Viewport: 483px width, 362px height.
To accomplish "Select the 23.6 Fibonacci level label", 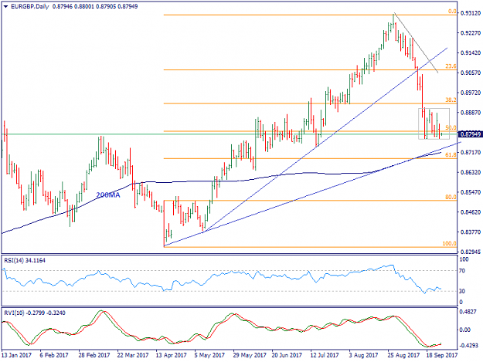I will 451,66.
